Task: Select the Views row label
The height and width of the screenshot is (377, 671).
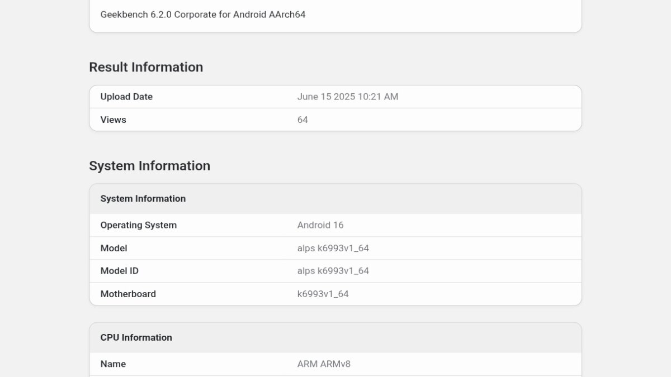Action: [113, 120]
